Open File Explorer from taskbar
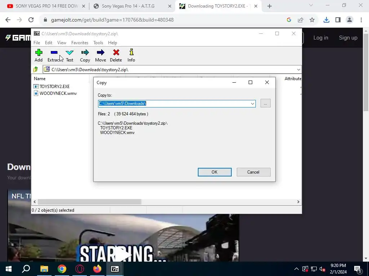 point(44,269)
